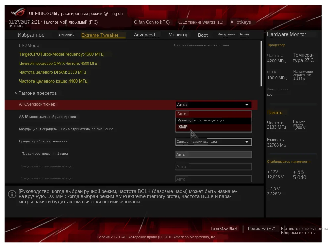
Task: Click Вопросы и ответы search link
Action: click(298, 233)
